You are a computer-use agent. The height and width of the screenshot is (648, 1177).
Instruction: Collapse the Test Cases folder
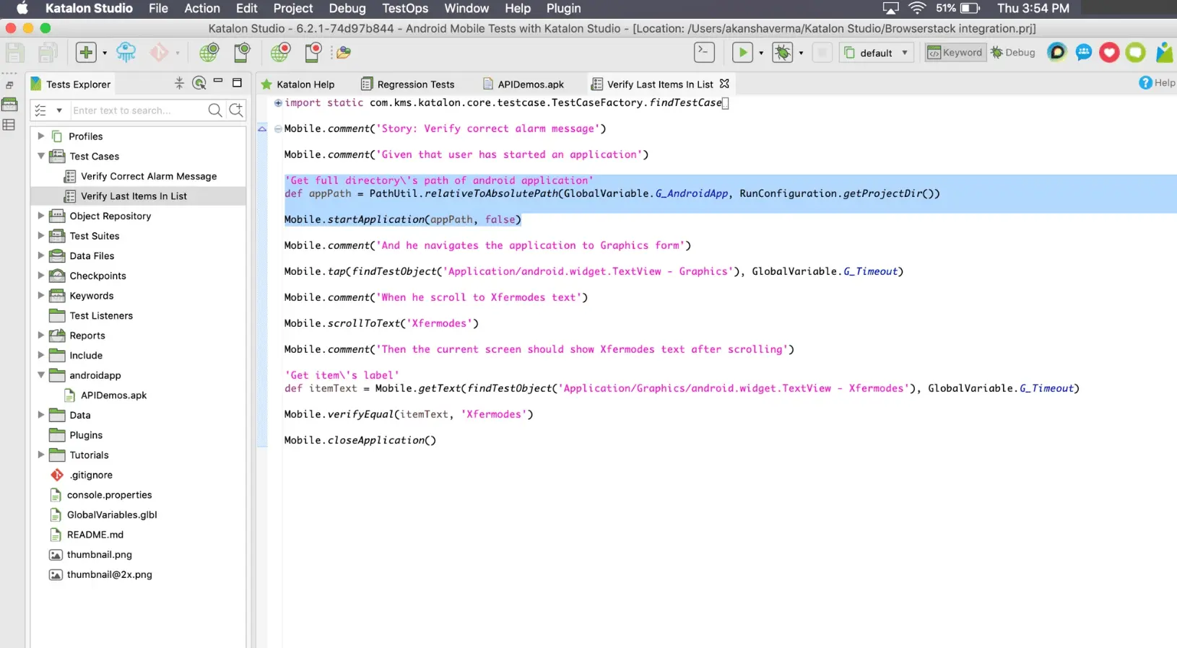point(41,156)
